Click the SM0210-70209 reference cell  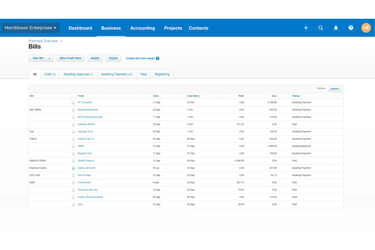pos(37,161)
